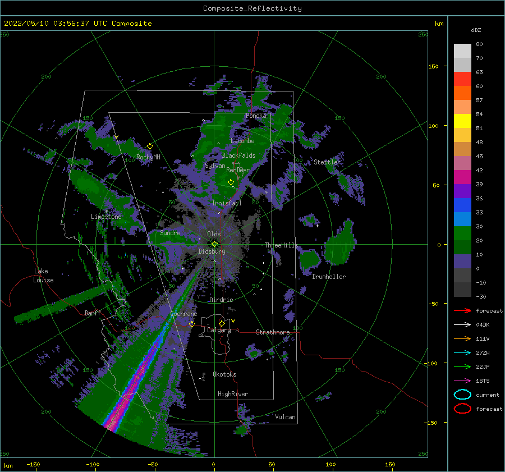This screenshot has width=505, height=472.
Task: Click the Banff label on the map
Action: [x=93, y=313]
